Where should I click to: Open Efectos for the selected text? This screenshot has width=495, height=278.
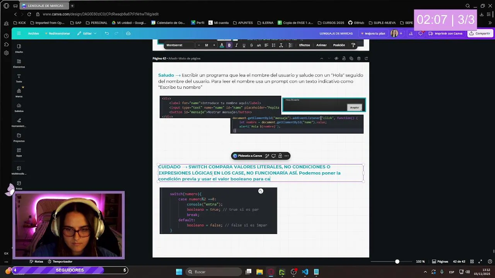[x=304, y=45]
